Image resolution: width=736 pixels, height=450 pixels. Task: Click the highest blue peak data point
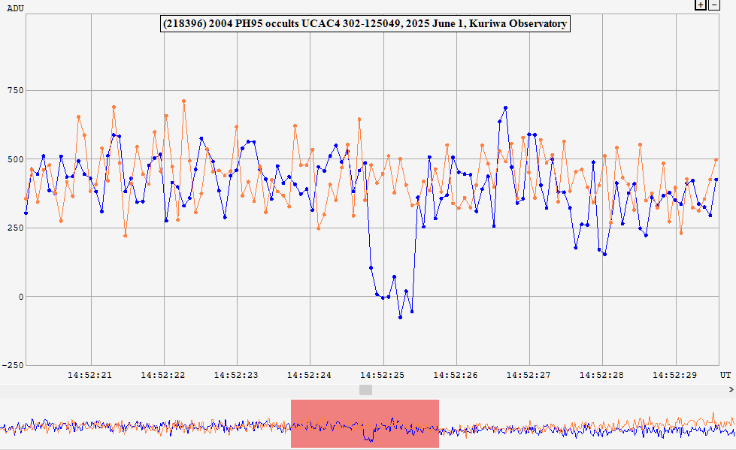pyautogui.click(x=505, y=108)
